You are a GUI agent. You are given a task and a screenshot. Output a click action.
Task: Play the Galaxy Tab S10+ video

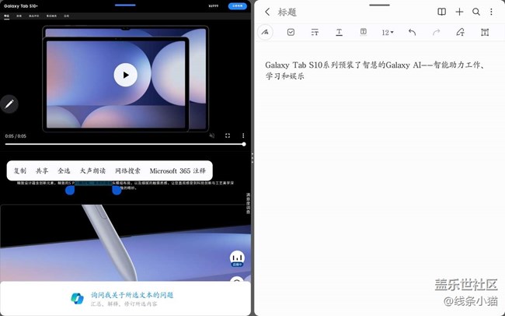[x=125, y=75]
